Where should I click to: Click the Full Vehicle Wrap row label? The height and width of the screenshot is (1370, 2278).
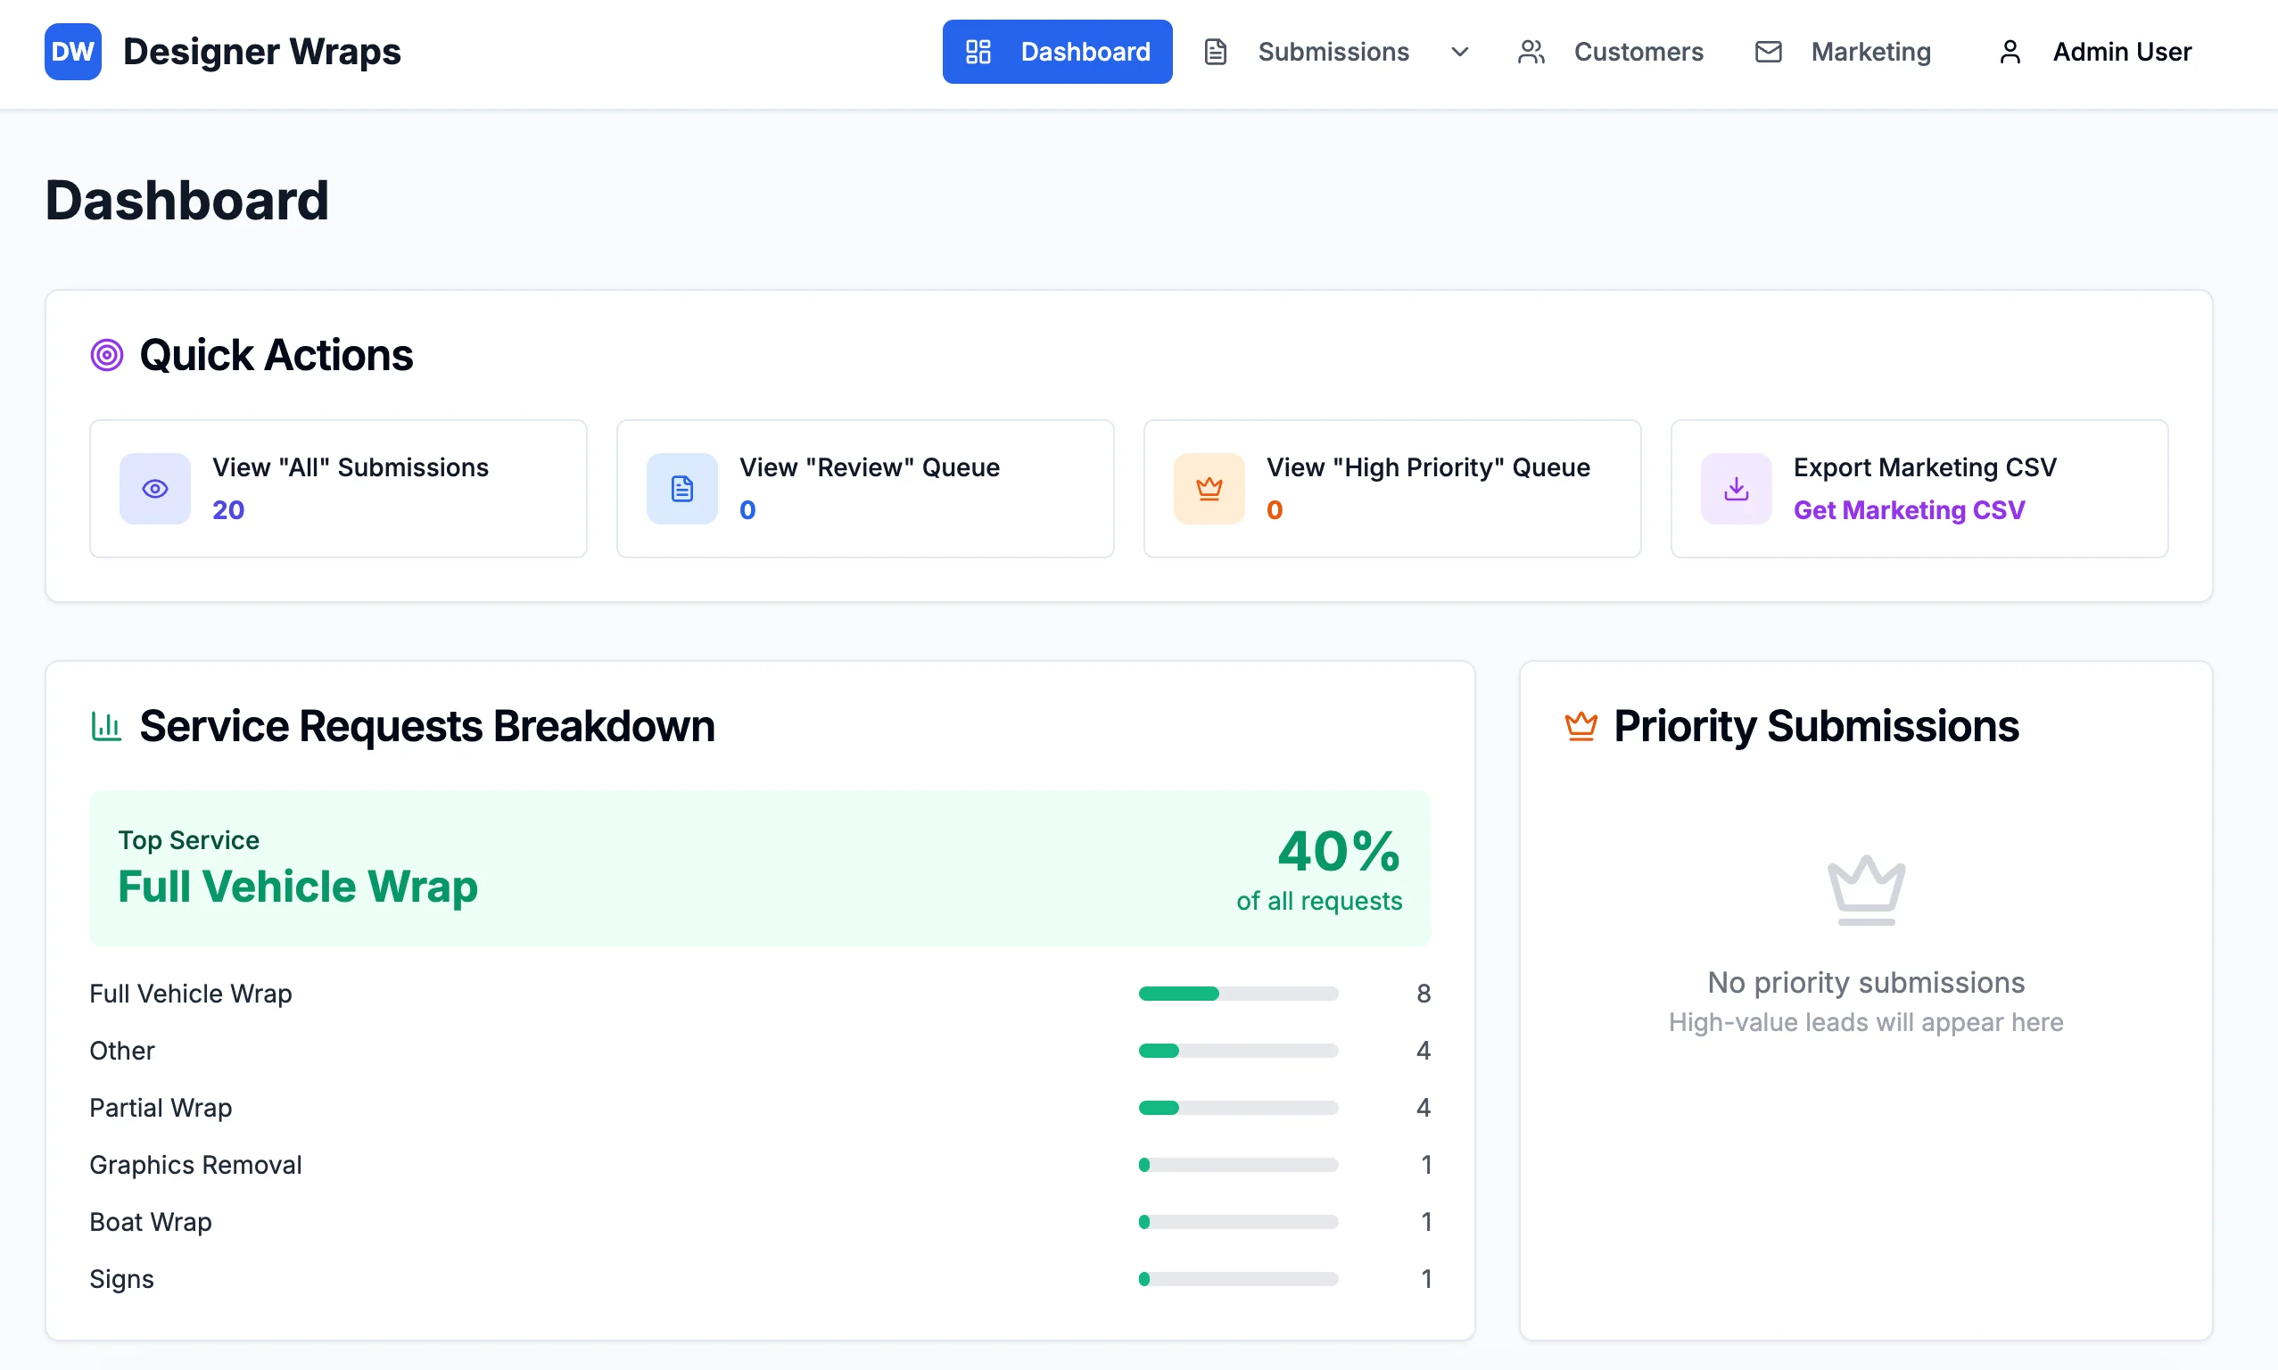(x=191, y=994)
